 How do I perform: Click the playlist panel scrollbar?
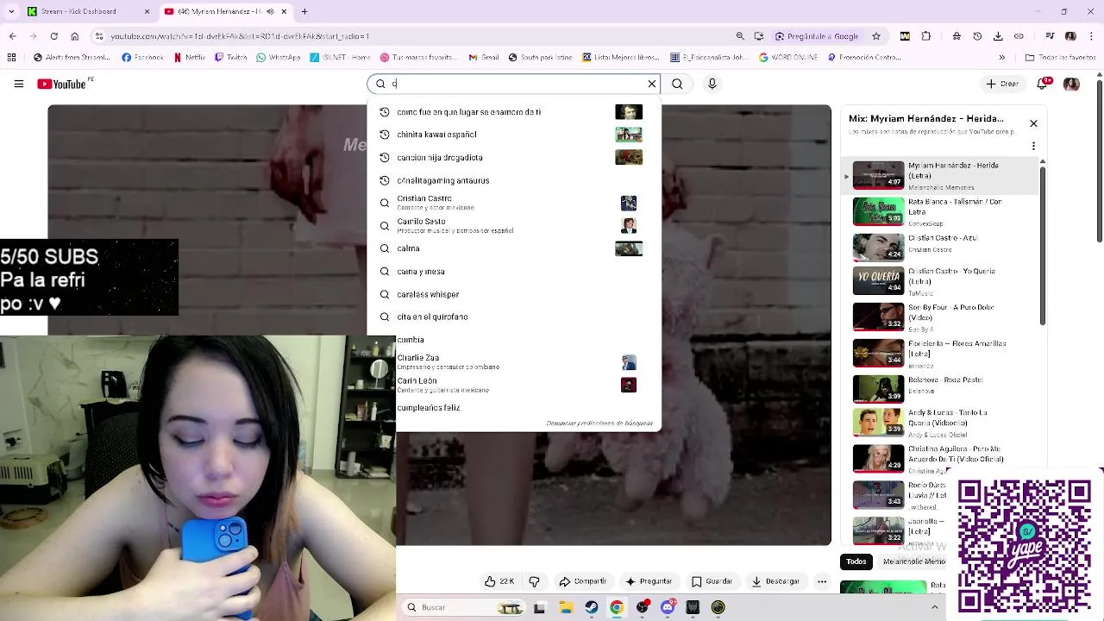click(x=1043, y=246)
